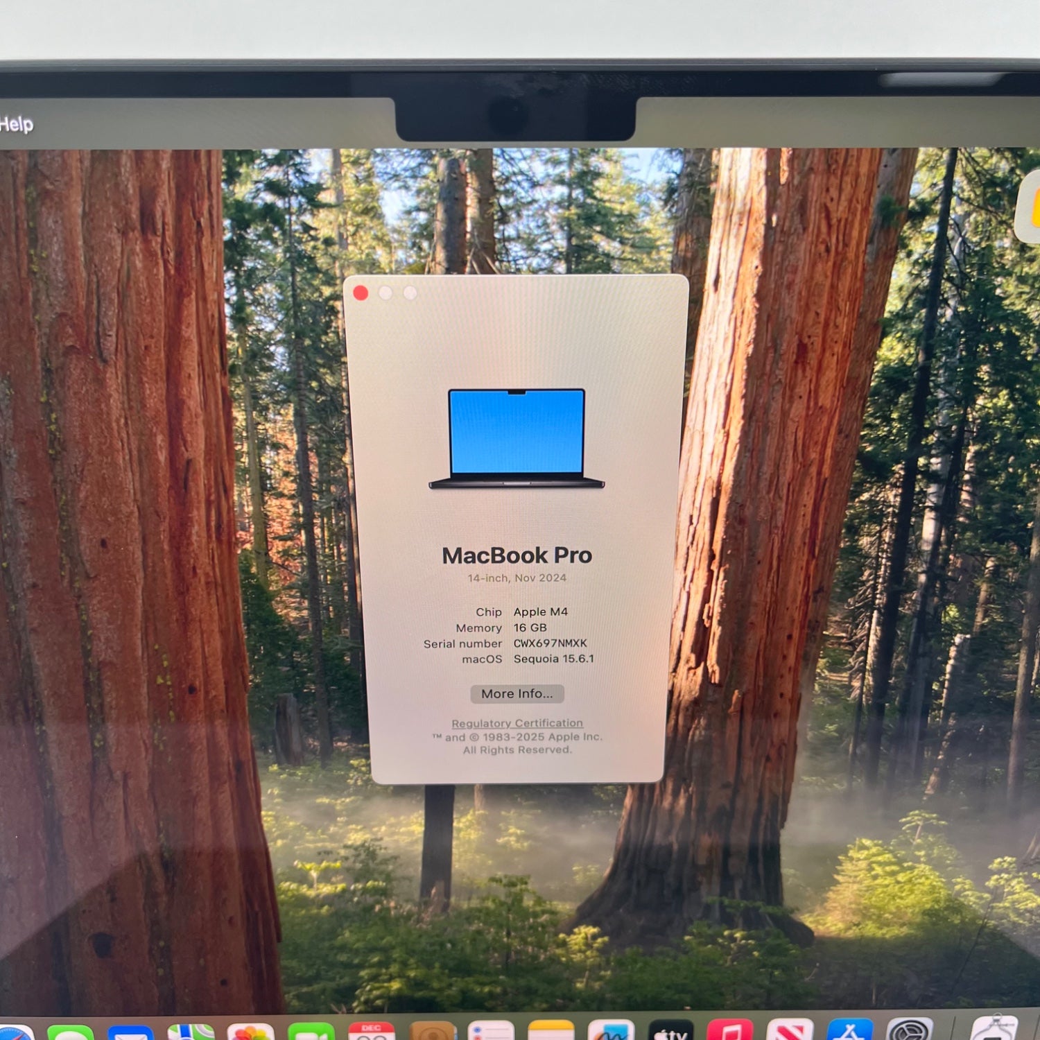Screen dimensions: 1040x1040
Task: Open the Notes app
Action: (x=551, y=1032)
